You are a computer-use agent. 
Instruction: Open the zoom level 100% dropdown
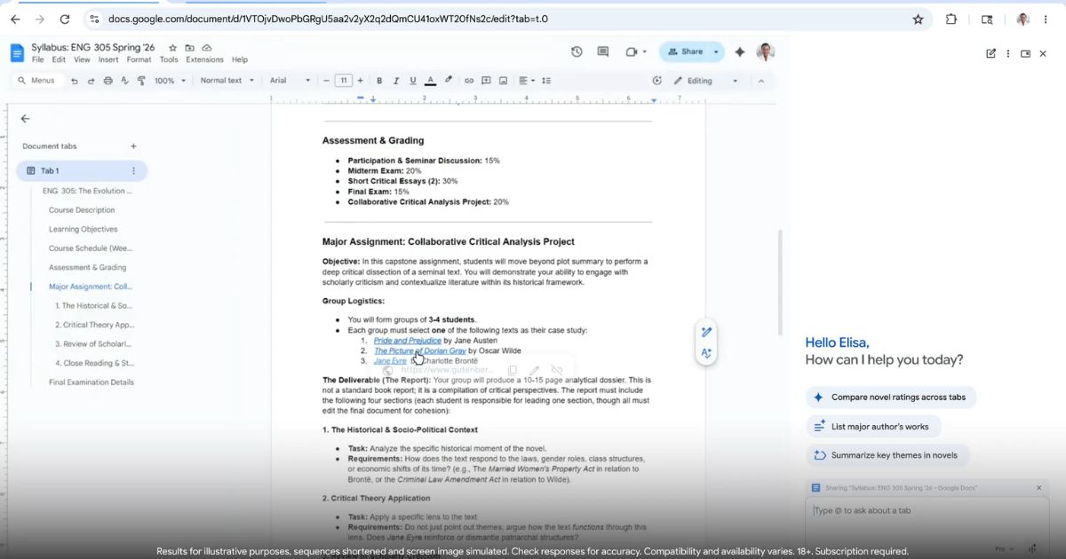point(170,81)
